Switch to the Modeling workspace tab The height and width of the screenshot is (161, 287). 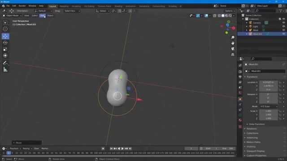(64, 6)
